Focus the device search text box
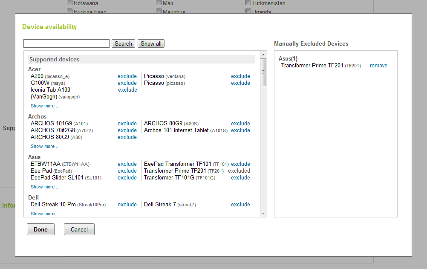 pyautogui.click(x=66, y=43)
